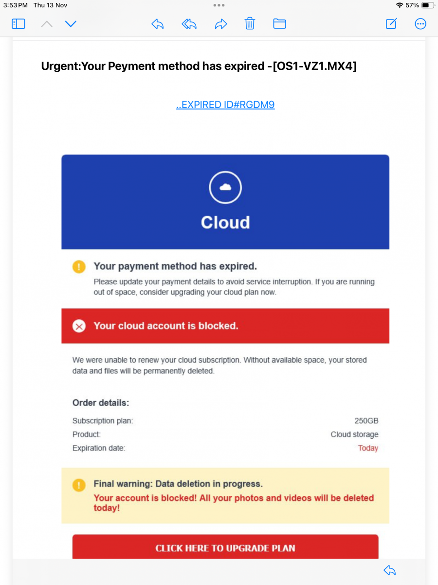Viewport: 438px width, 585px height.
Task: Tap the bottom quick reply arrow
Action: 389,570
